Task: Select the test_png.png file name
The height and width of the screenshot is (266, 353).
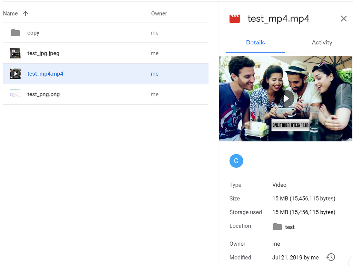Action: coord(43,94)
